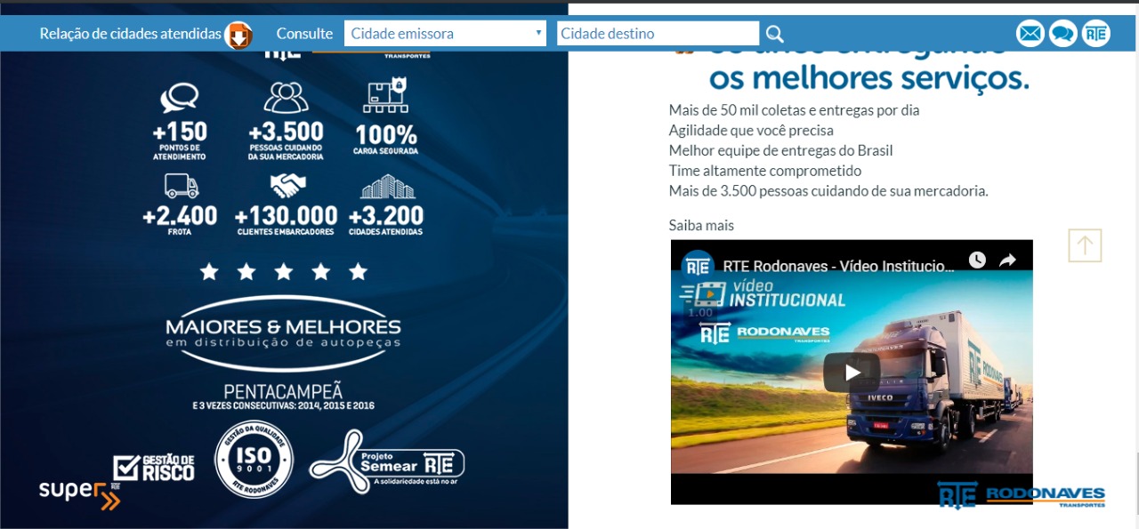Click the Consulte label
Image resolution: width=1139 pixels, height=529 pixels.
[x=304, y=34]
